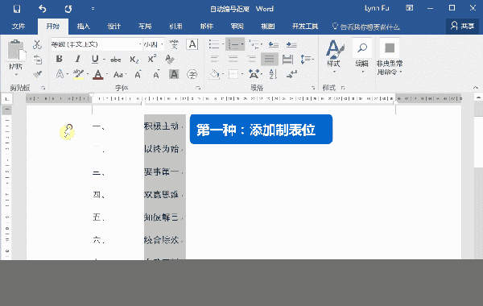The width and height of the screenshot is (483, 306).
Task: Switch to the 布局 ribbon tab
Action: pyautogui.click(x=145, y=27)
